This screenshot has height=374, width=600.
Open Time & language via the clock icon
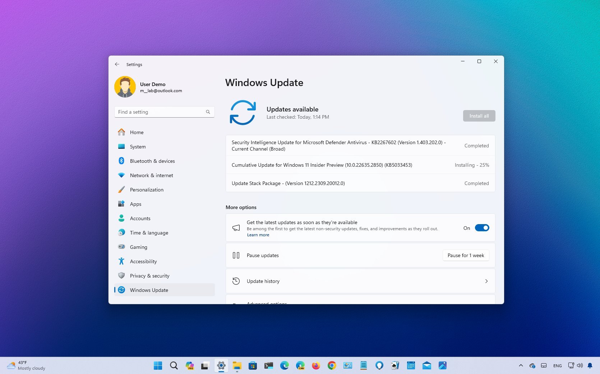point(121,232)
